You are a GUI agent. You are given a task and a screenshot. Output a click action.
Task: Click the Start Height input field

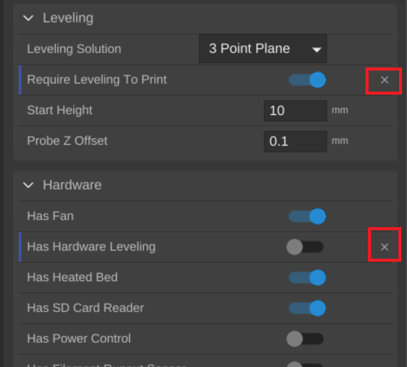pyautogui.click(x=295, y=111)
